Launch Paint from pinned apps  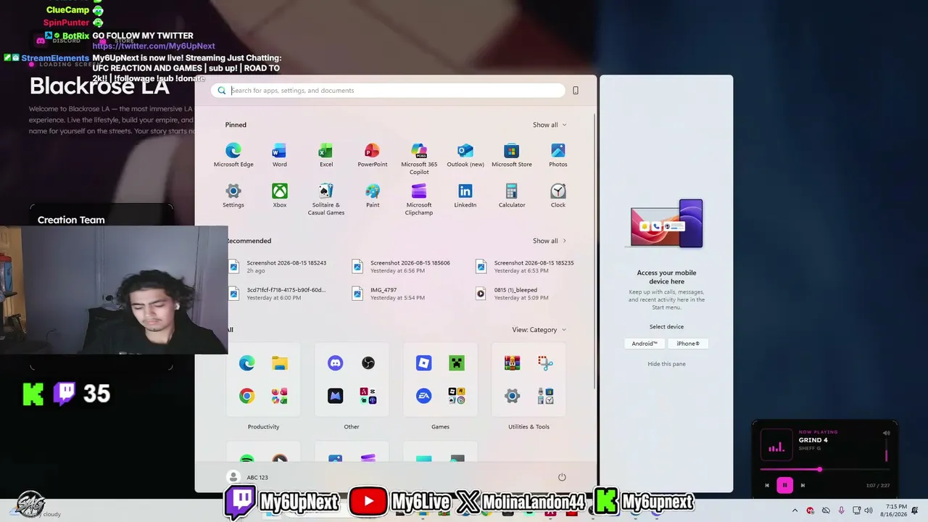[x=372, y=195]
